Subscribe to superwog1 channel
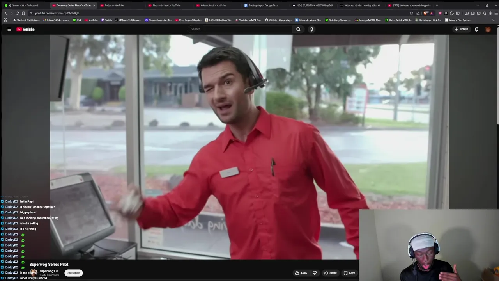 (x=73, y=273)
